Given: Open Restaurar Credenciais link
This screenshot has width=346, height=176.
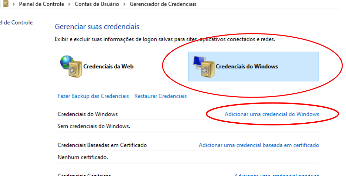Looking at the screenshot, I should click(x=160, y=96).
